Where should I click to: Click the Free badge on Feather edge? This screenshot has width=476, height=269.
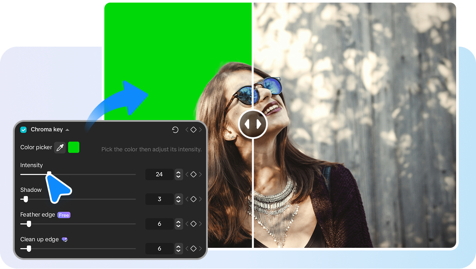click(64, 215)
